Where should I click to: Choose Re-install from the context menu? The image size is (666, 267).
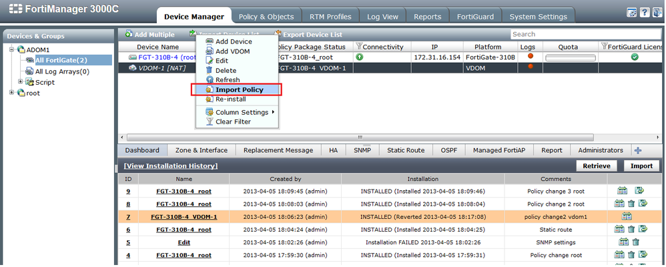(x=231, y=99)
